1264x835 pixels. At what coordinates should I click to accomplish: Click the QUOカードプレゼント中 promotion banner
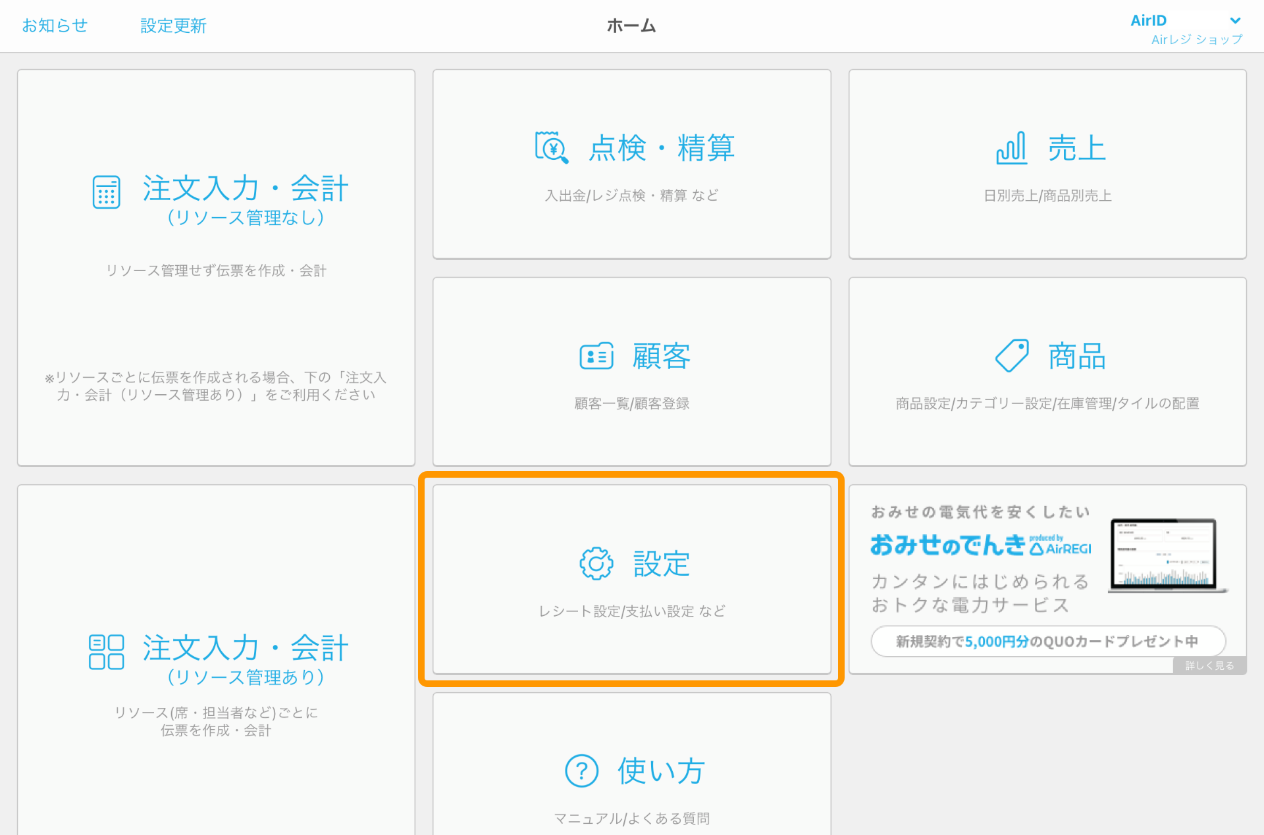pyautogui.click(x=1048, y=641)
